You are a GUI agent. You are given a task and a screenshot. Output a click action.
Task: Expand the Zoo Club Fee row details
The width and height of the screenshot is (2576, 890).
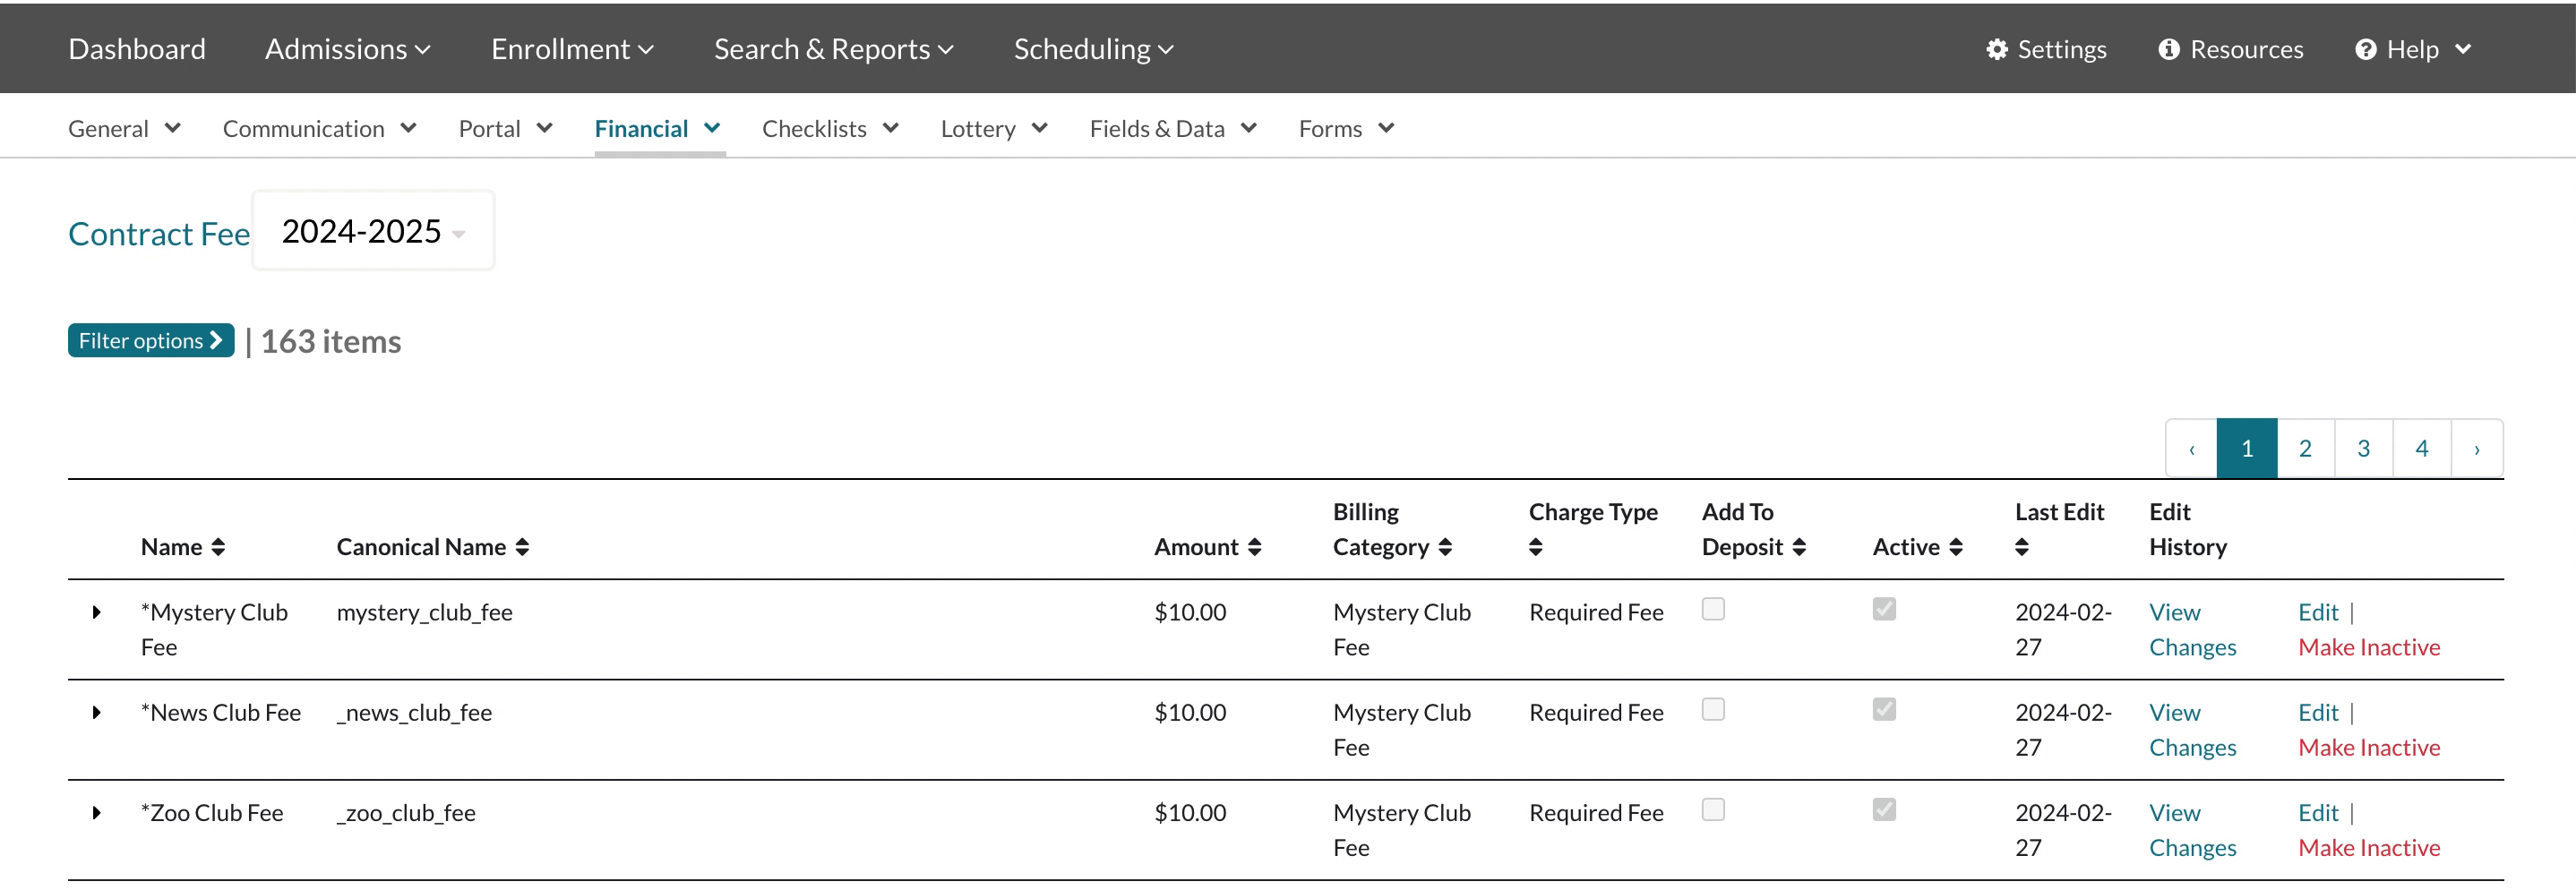[96, 812]
